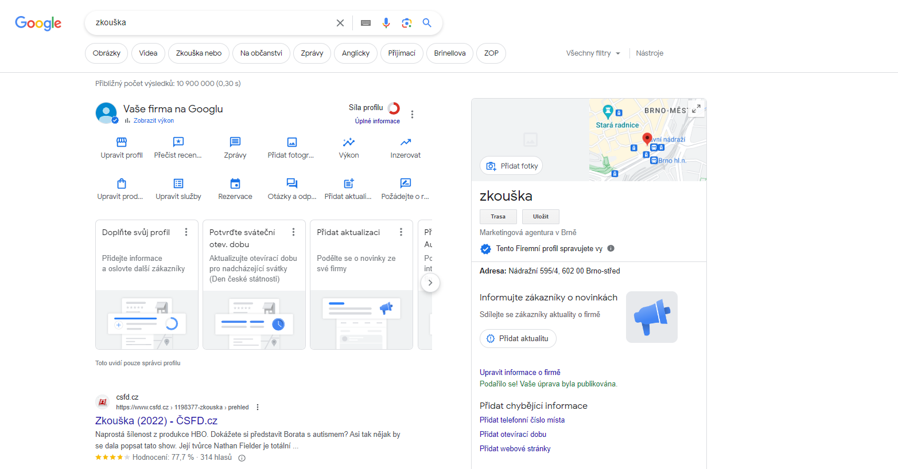Viewport: 898px width, 469px height.
Task: Expand the map to full view
Action: (696, 108)
